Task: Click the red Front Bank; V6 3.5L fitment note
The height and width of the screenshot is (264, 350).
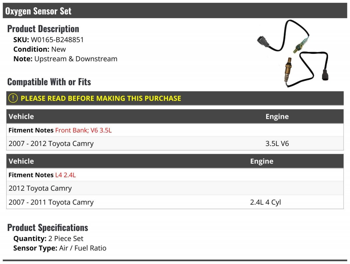Action: 83,130
